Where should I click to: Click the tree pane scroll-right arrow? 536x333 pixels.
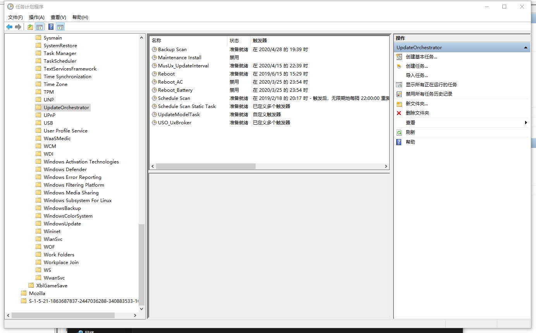[135, 315]
